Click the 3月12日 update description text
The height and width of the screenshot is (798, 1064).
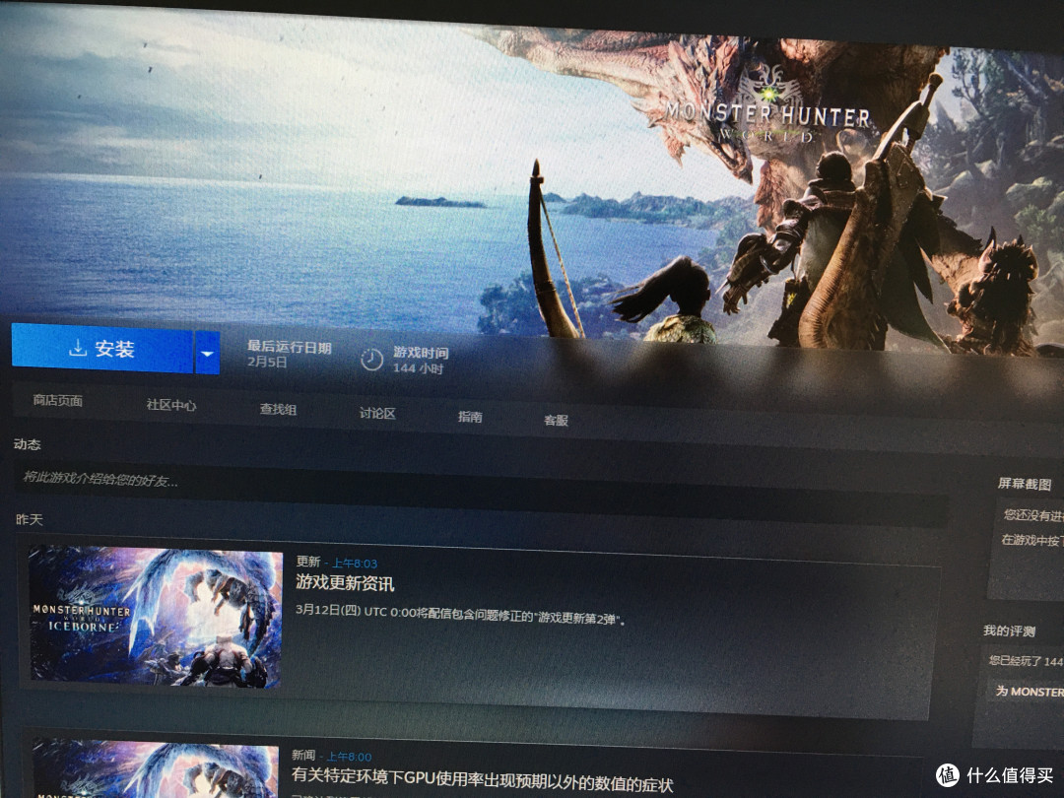460,614
